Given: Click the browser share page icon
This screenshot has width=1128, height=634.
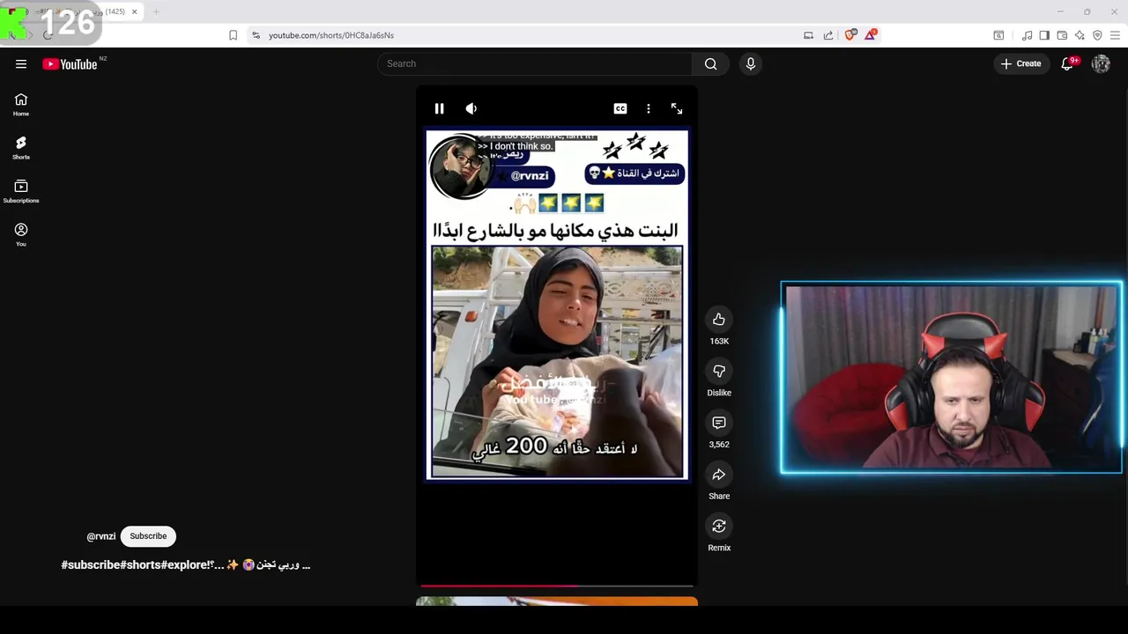Looking at the screenshot, I should tap(828, 35).
